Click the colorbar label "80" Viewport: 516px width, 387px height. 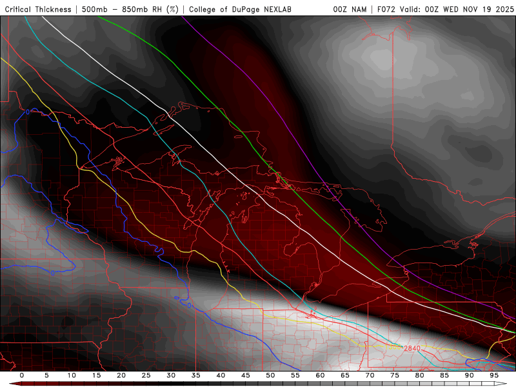pos(419,375)
